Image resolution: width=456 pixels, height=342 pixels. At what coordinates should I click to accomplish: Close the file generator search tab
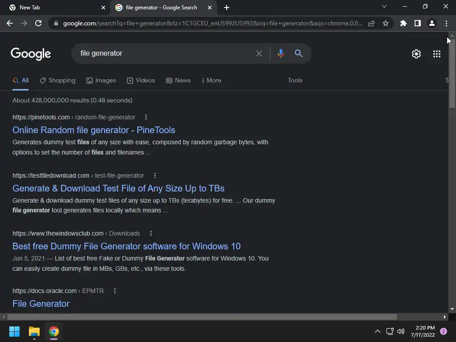coord(210,8)
